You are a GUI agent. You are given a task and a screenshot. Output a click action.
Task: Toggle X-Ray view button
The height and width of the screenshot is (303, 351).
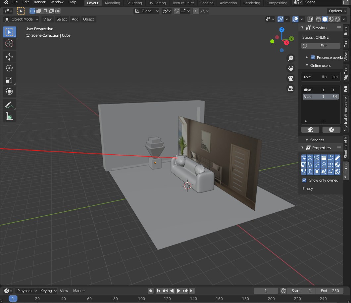pos(310,19)
